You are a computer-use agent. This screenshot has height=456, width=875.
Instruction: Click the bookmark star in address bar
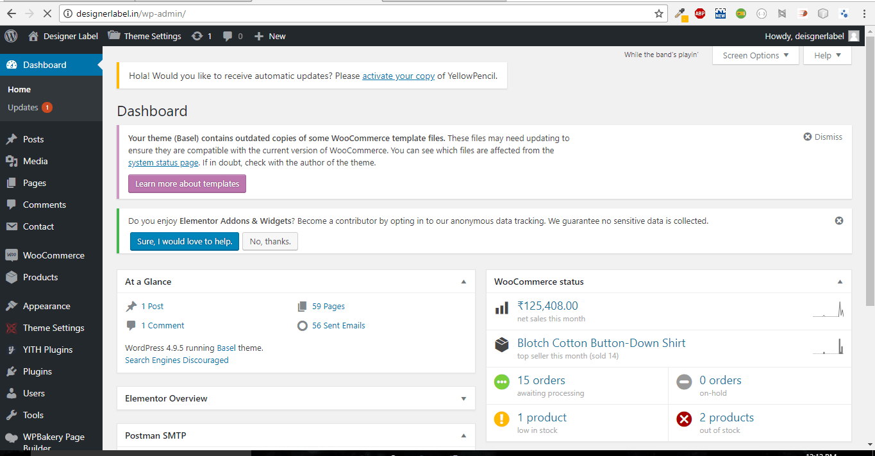pyautogui.click(x=659, y=13)
